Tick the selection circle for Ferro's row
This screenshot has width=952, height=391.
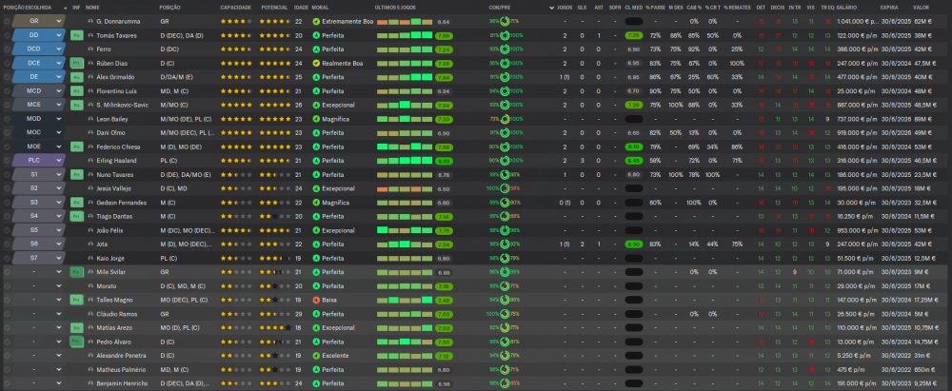click(7, 49)
